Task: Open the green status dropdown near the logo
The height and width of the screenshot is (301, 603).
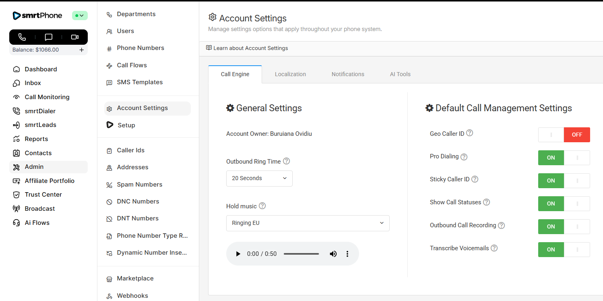Action: pyautogui.click(x=80, y=16)
